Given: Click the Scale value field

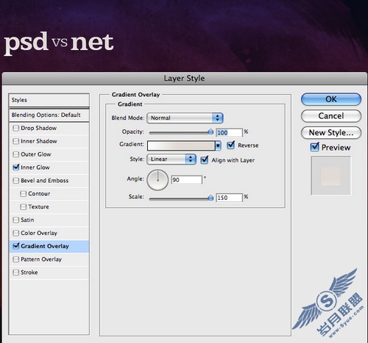Looking at the screenshot, I should click(229, 198).
